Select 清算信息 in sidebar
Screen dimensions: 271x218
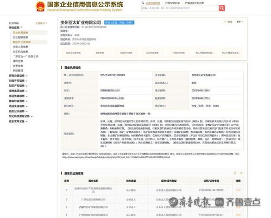(18, 61)
